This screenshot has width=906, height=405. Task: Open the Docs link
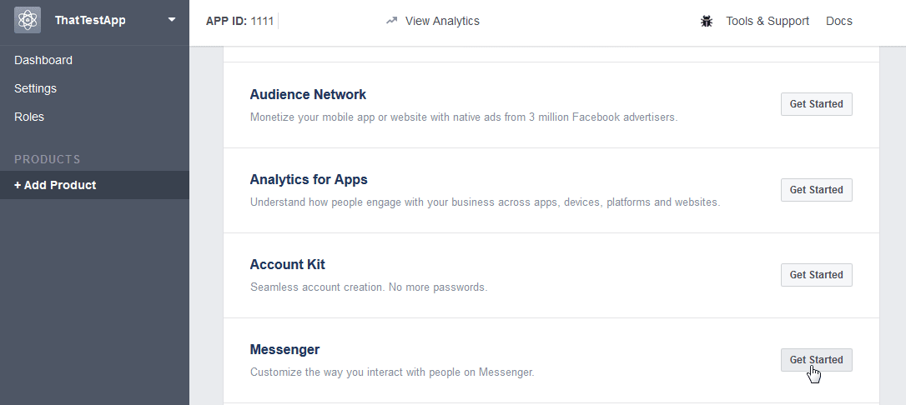point(839,22)
